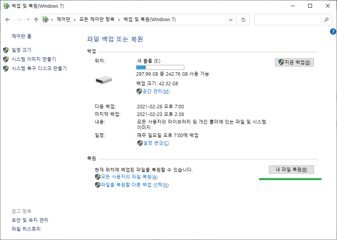Image resolution: width=337 pixels, height=240 pixels.
Task: Select 제어판 in the breadcrumb path
Action: 63,20
